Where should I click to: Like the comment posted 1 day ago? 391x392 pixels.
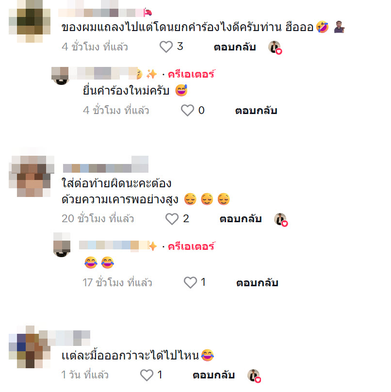click(x=147, y=375)
